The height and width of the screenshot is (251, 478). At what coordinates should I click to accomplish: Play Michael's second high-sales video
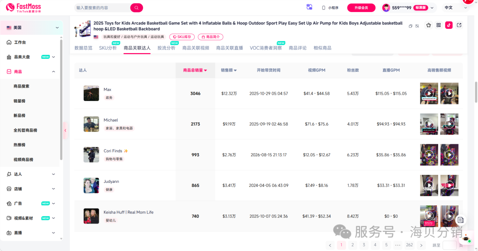tap(449, 124)
